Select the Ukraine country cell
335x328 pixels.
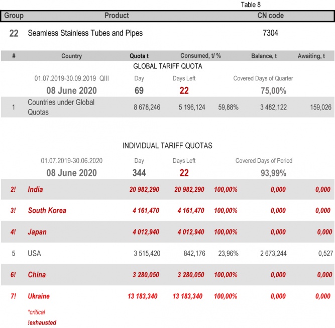39,296
